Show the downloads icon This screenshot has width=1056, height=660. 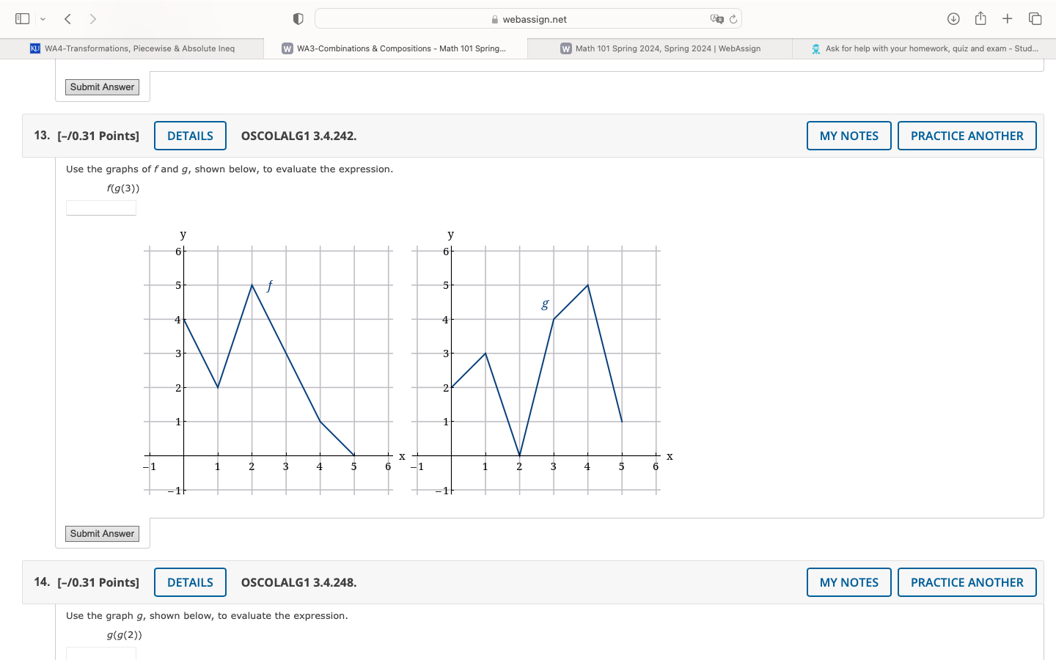pyautogui.click(x=953, y=19)
